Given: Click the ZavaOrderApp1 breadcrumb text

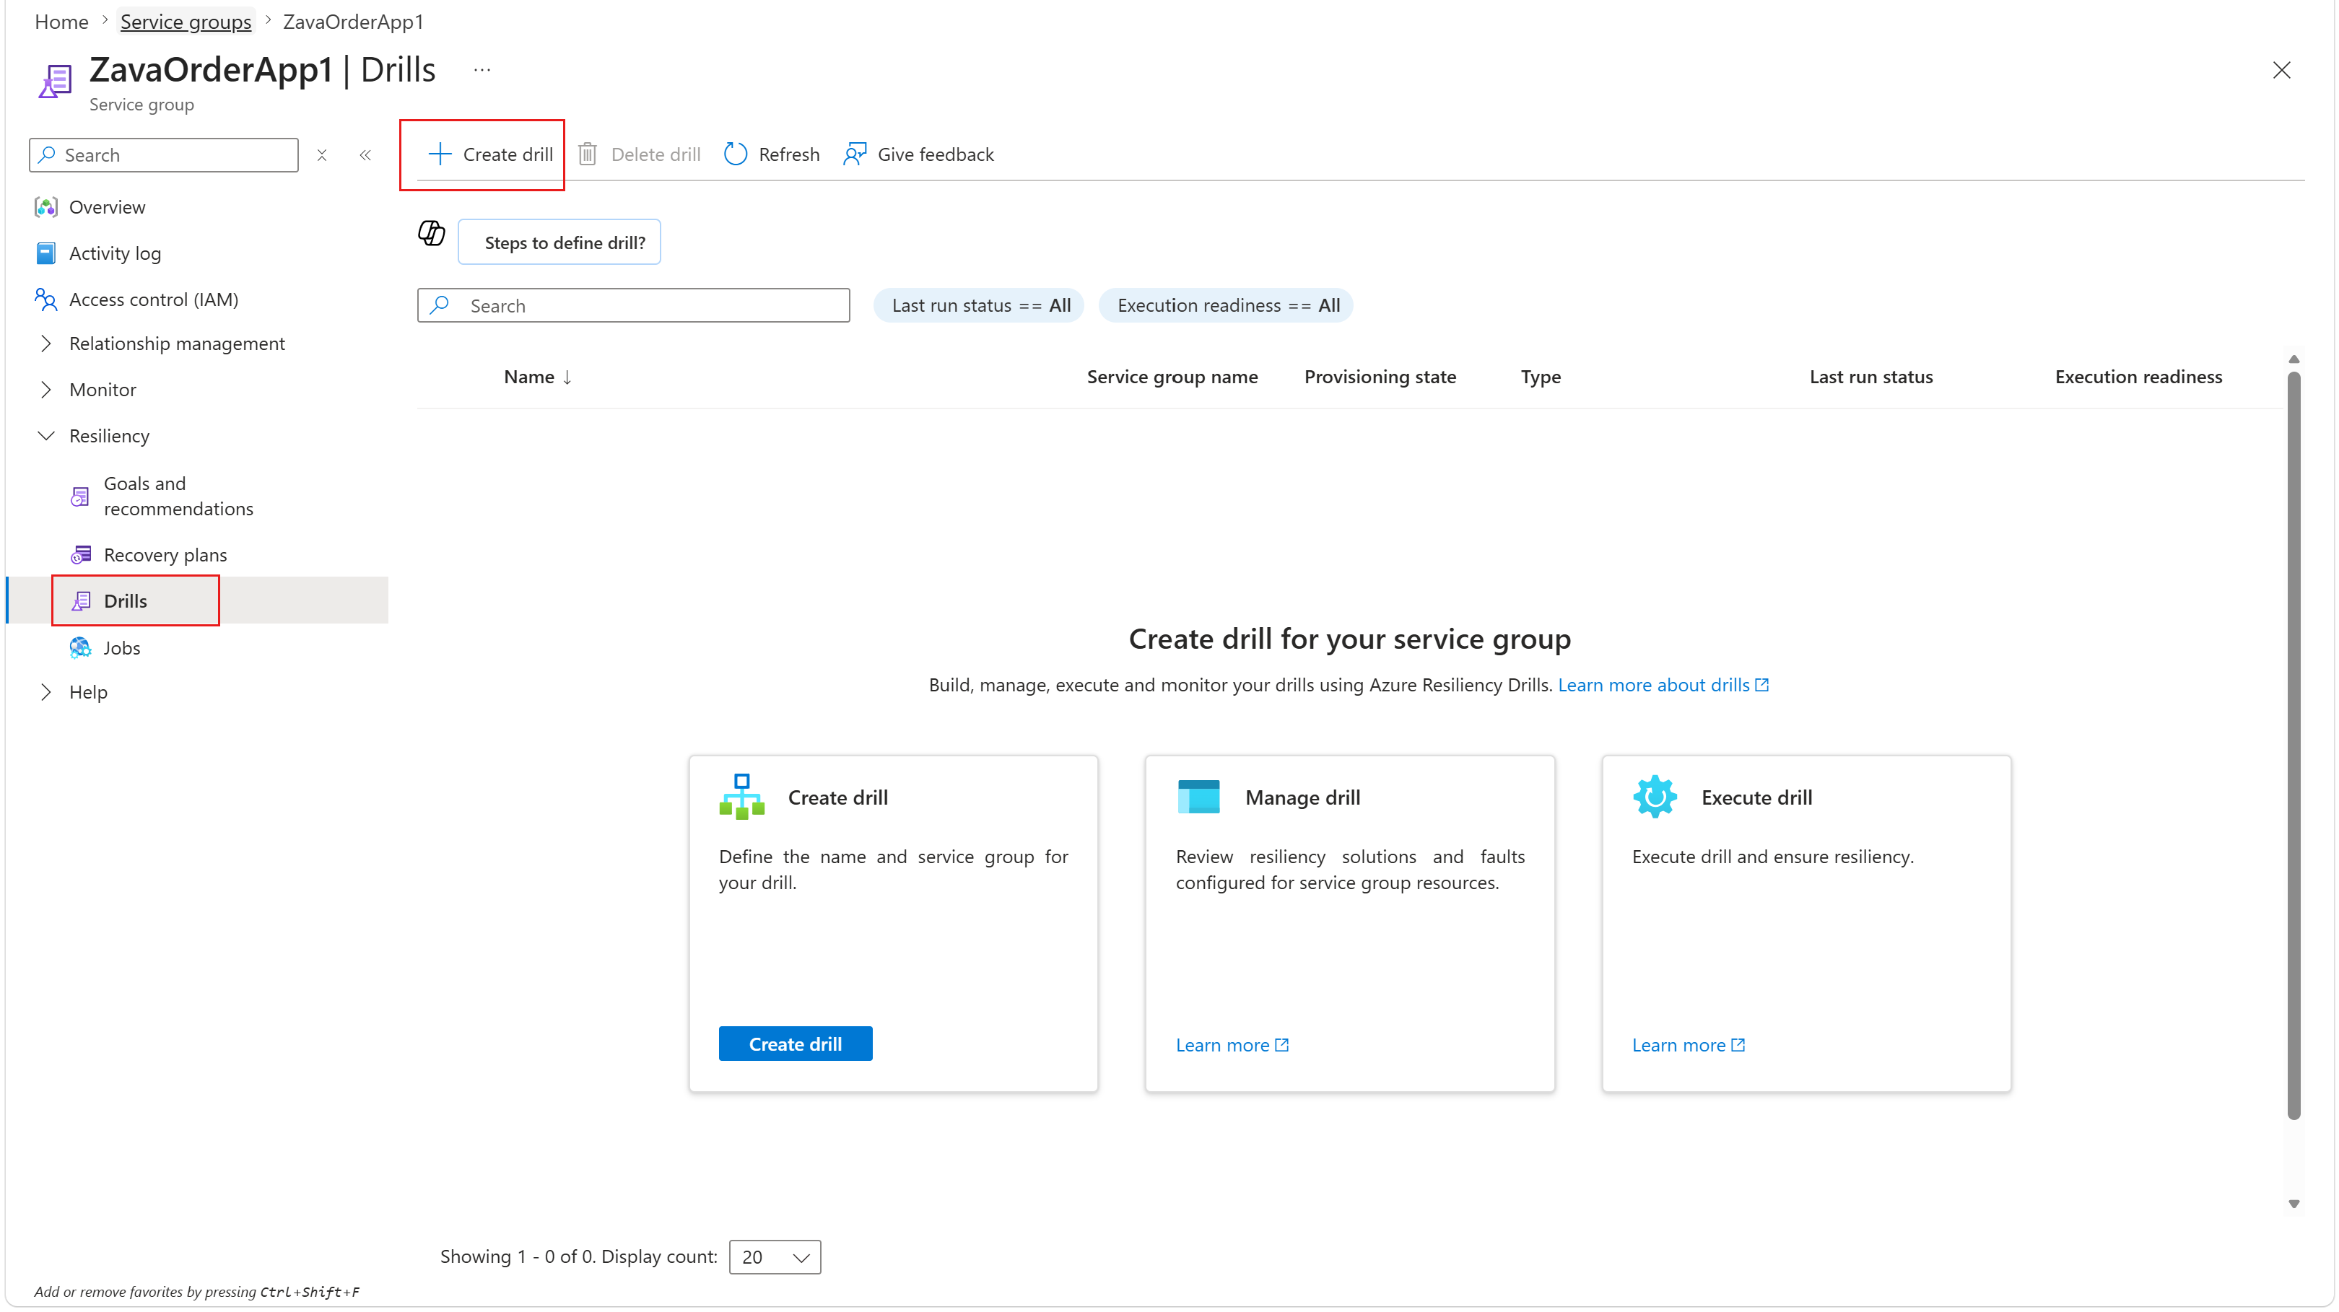Looking at the screenshot, I should pos(353,22).
